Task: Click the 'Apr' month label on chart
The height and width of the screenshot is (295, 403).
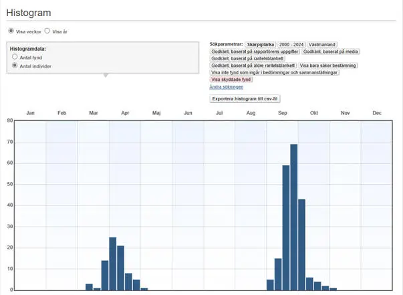Action: point(125,114)
